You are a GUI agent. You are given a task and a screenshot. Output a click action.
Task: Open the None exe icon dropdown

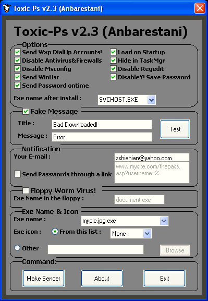[147, 234]
